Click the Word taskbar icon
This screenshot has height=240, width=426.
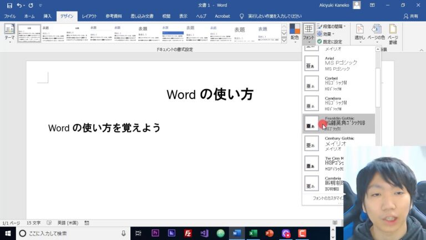click(237, 233)
